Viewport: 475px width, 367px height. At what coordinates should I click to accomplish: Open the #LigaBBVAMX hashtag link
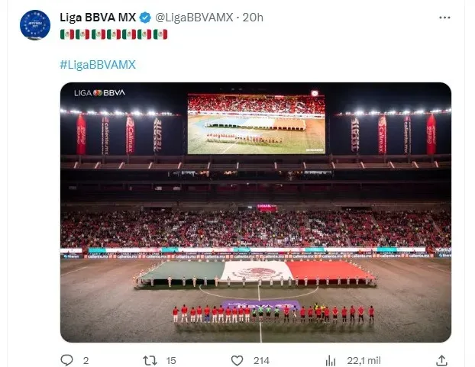(98, 64)
